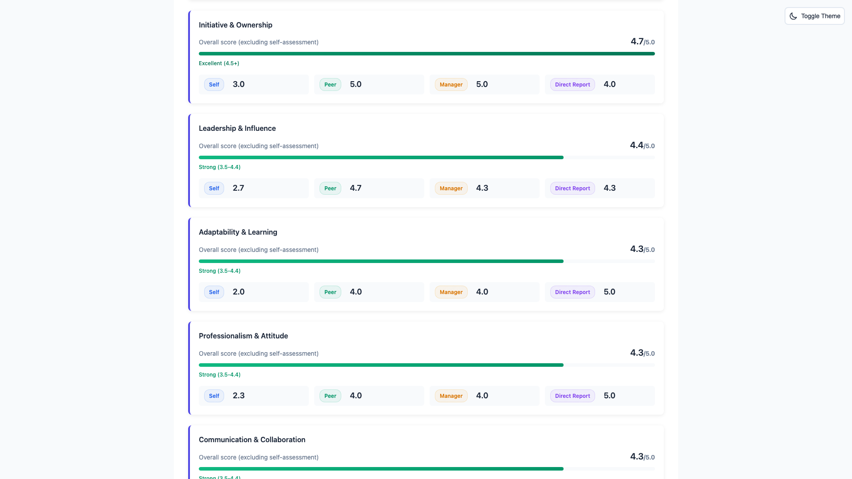This screenshot has width=852, height=479.
Task: Expand the Communication & Collaboration section
Action: click(x=252, y=440)
